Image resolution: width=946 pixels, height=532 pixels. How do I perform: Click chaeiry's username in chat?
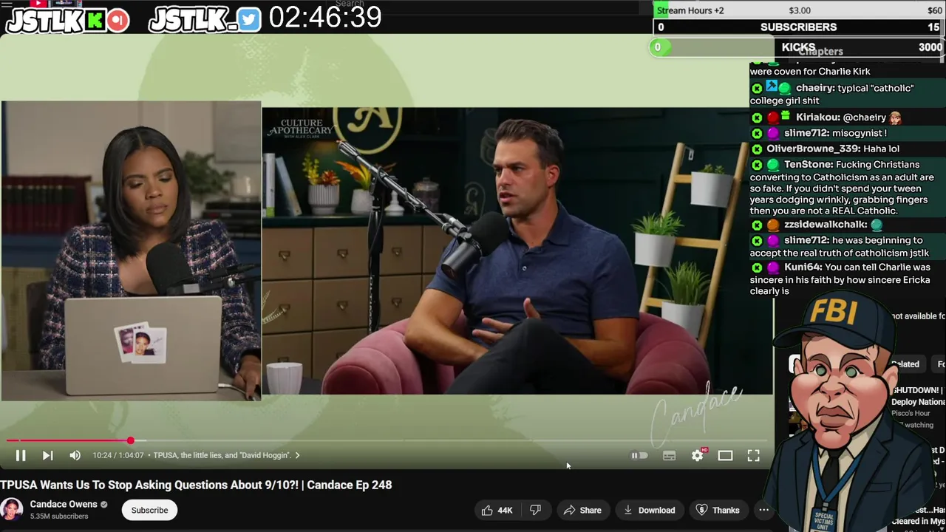pyautogui.click(x=814, y=88)
